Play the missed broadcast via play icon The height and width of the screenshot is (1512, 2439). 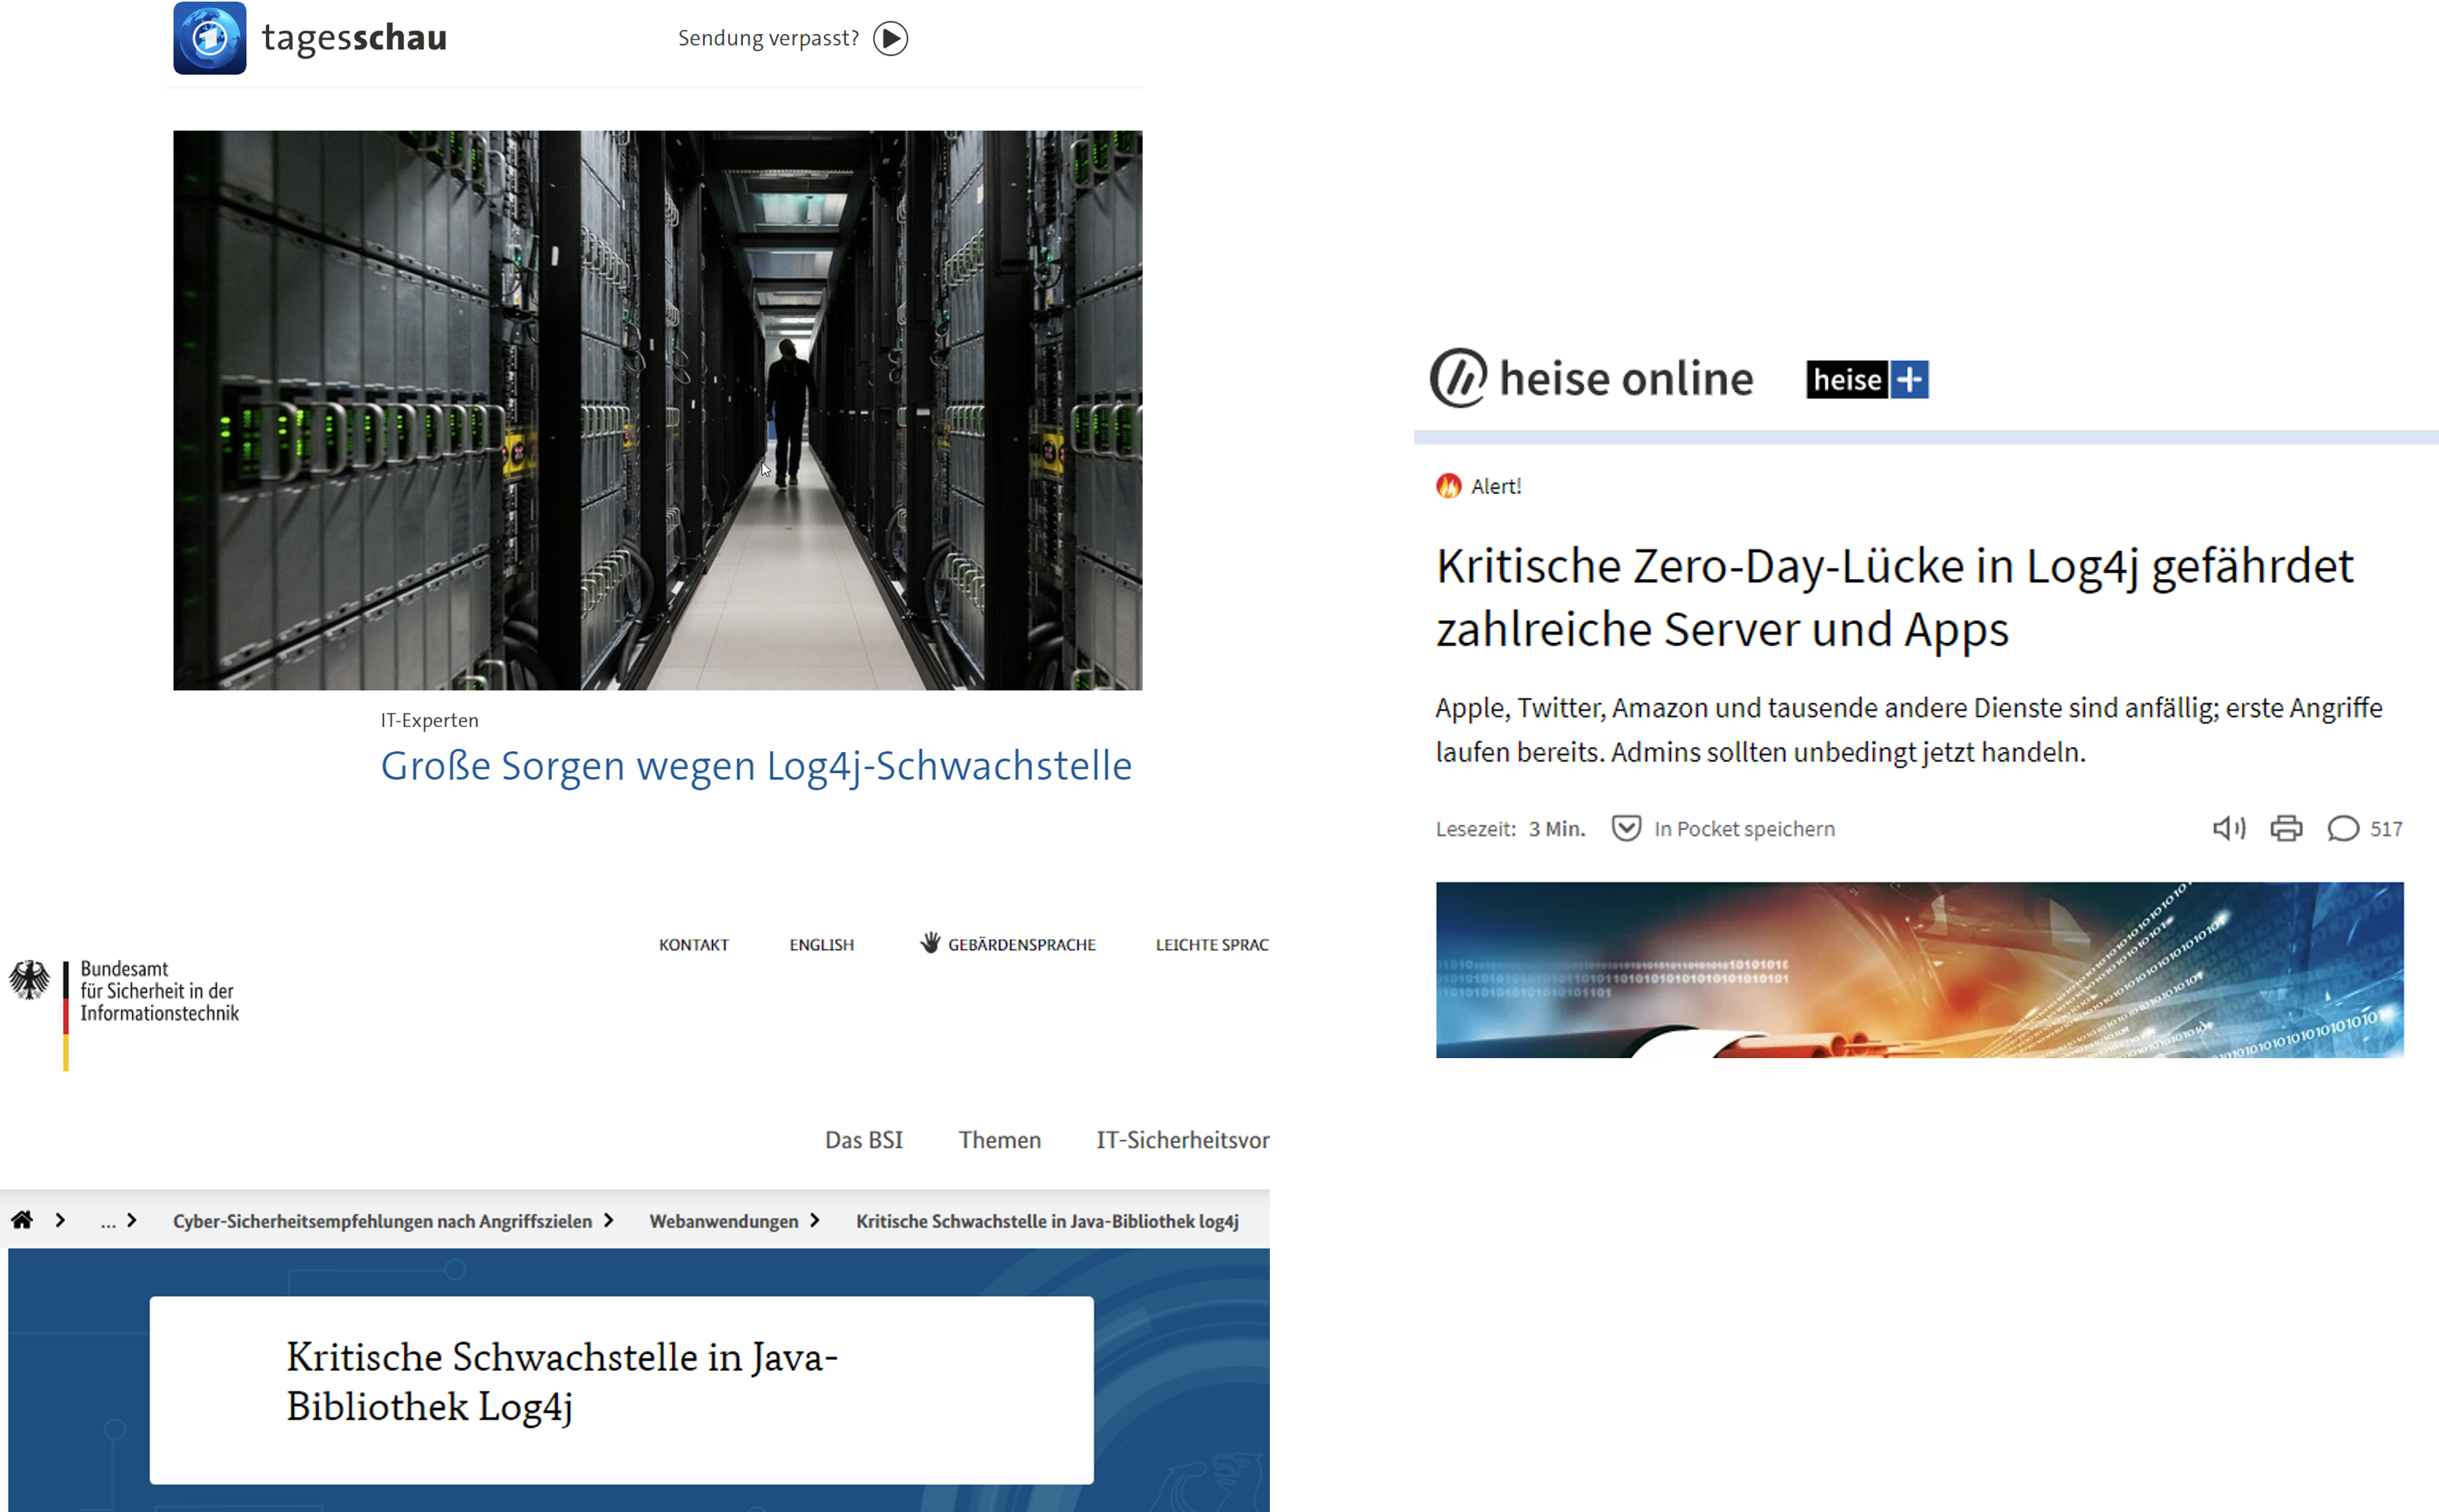[x=890, y=38]
